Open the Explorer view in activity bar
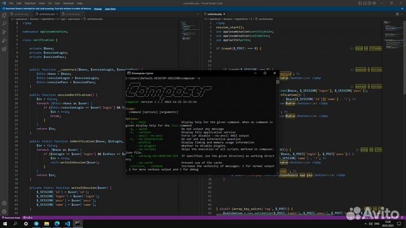This screenshot has height=228, width=406. (4, 15)
